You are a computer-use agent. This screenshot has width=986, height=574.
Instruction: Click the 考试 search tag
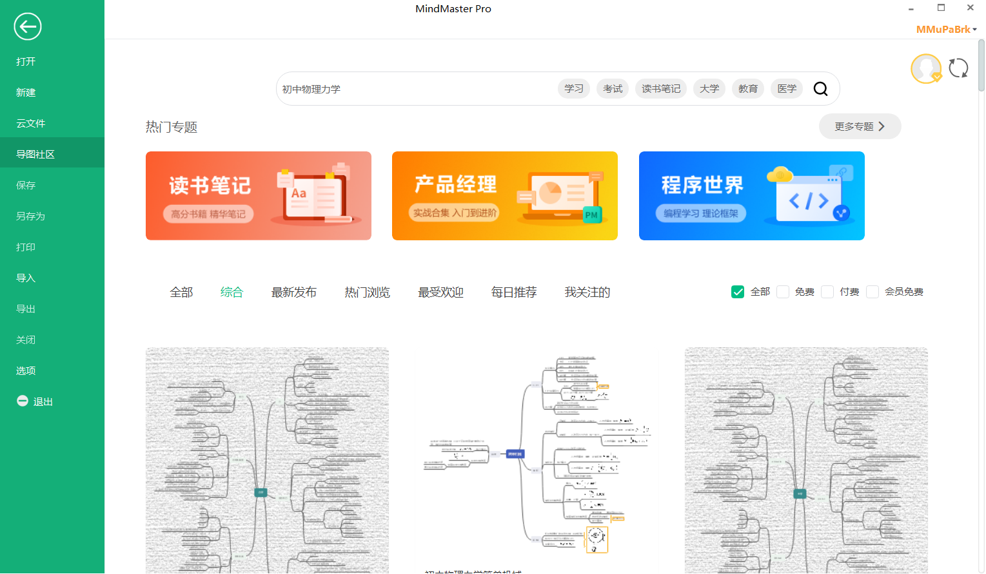tap(613, 89)
